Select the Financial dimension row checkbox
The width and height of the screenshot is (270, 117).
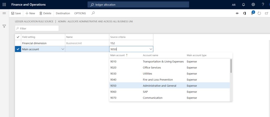[x=18, y=43]
